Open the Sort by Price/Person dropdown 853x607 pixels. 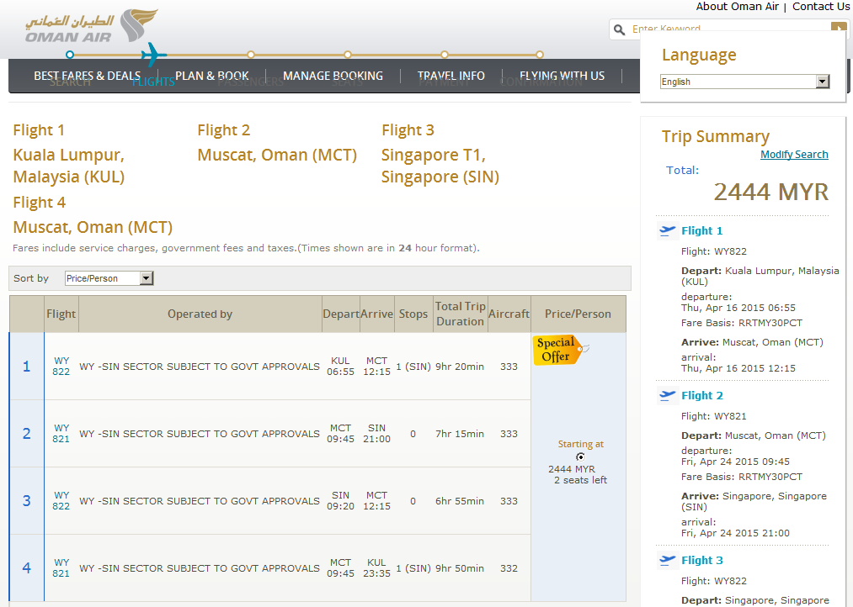coord(109,278)
